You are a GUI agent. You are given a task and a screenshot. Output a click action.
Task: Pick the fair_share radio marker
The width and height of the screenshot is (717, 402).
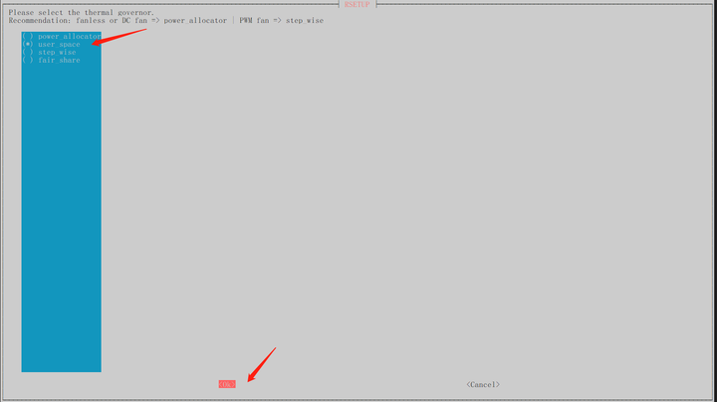tap(28, 61)
